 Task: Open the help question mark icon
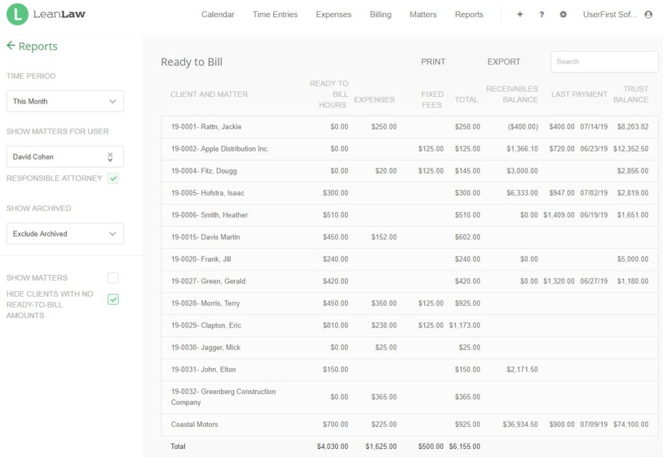coord(541,14)
